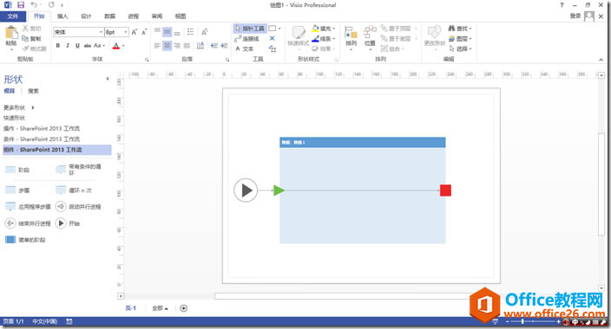Click the red stop square on canvas
Screen dimensions: 611x329
(x=445, y=190)
